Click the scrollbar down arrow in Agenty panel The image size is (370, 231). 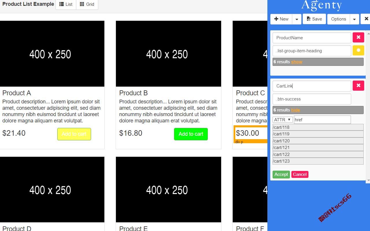coord(368,181)
